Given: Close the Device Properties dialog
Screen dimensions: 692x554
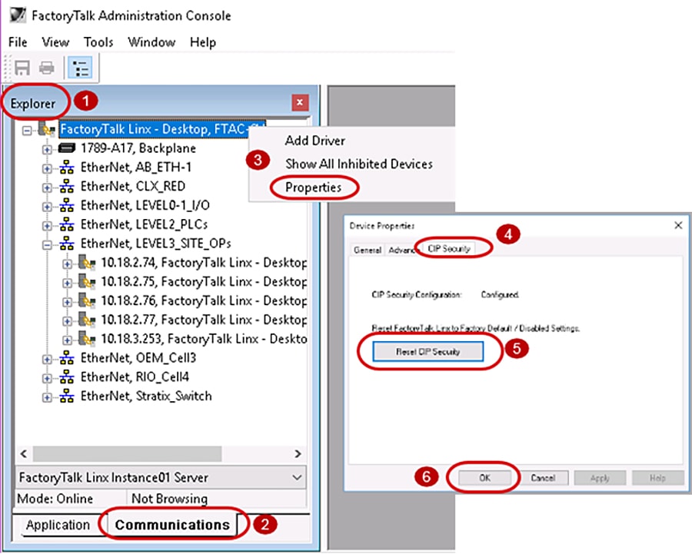Looking at the screenshot, I should pyautogui.click(x=678, y=225).
